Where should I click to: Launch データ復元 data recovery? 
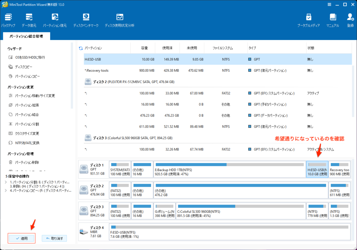point(29,20)
